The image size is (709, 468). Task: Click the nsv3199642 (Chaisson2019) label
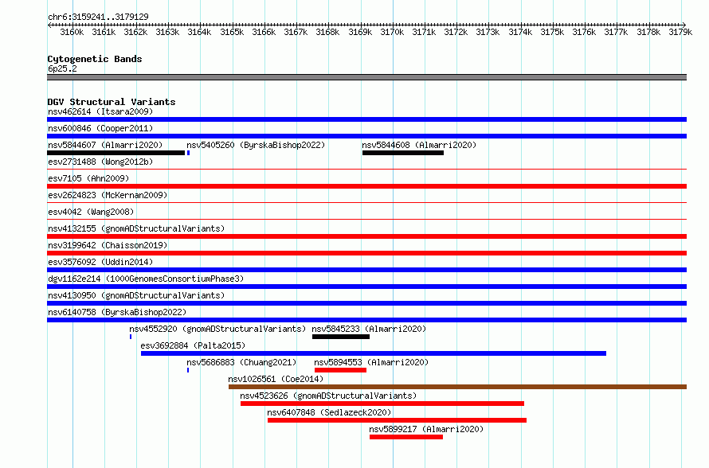108,245
